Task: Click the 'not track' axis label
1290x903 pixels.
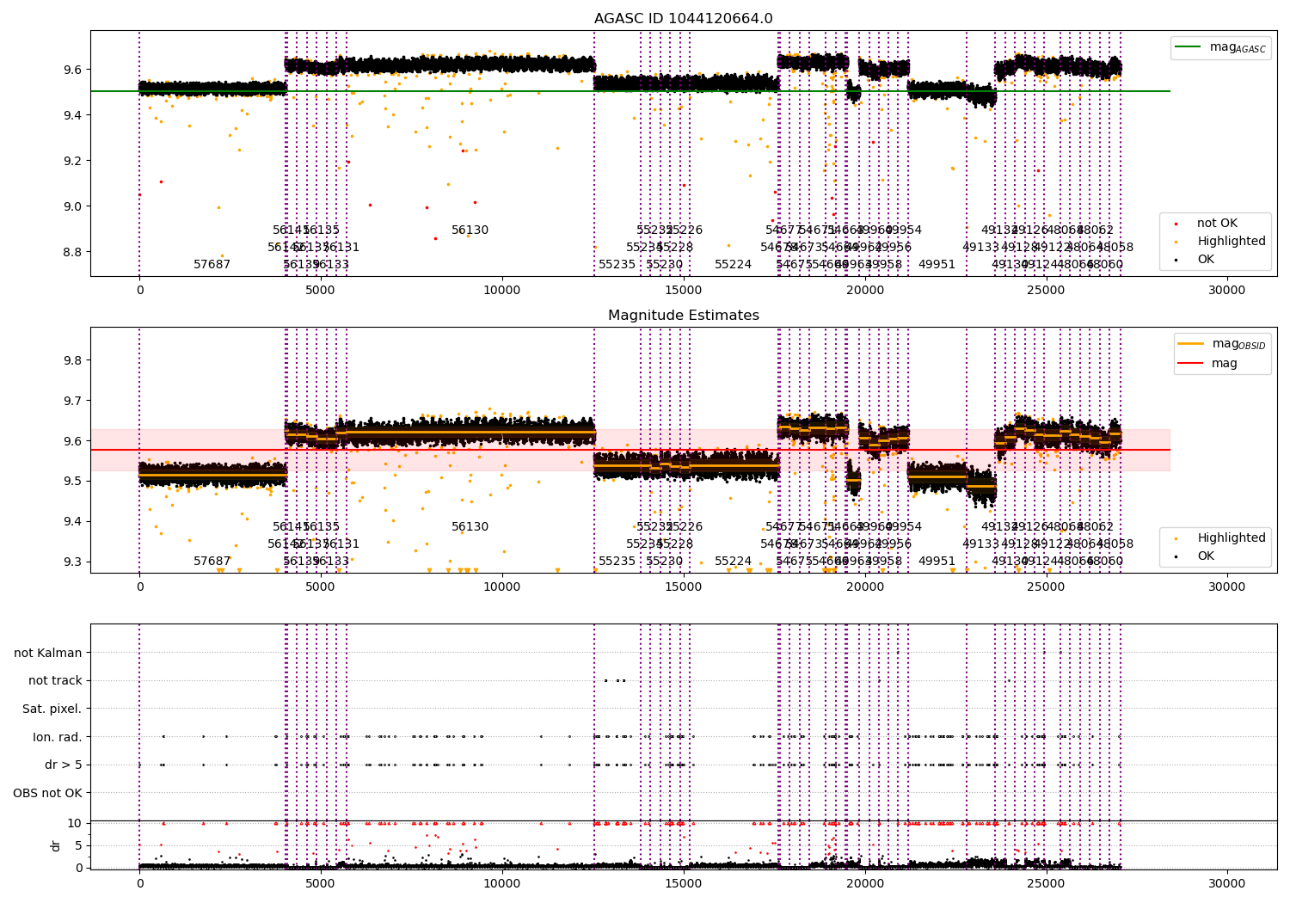Action: tap(55, 681)
